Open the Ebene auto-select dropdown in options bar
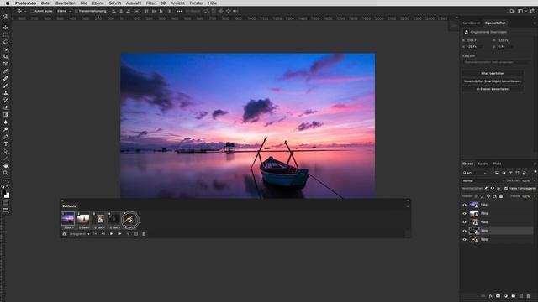 64,11
